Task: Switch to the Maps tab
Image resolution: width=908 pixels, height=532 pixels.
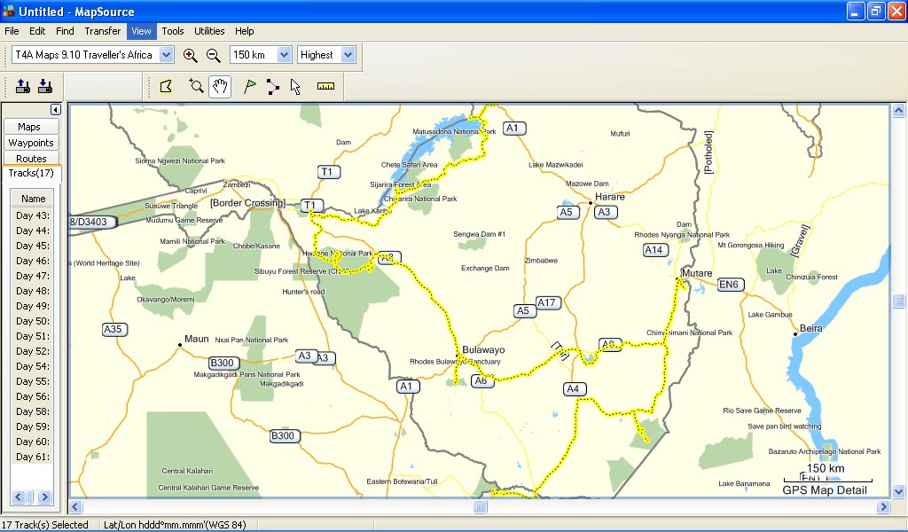Action: [31, 127]
